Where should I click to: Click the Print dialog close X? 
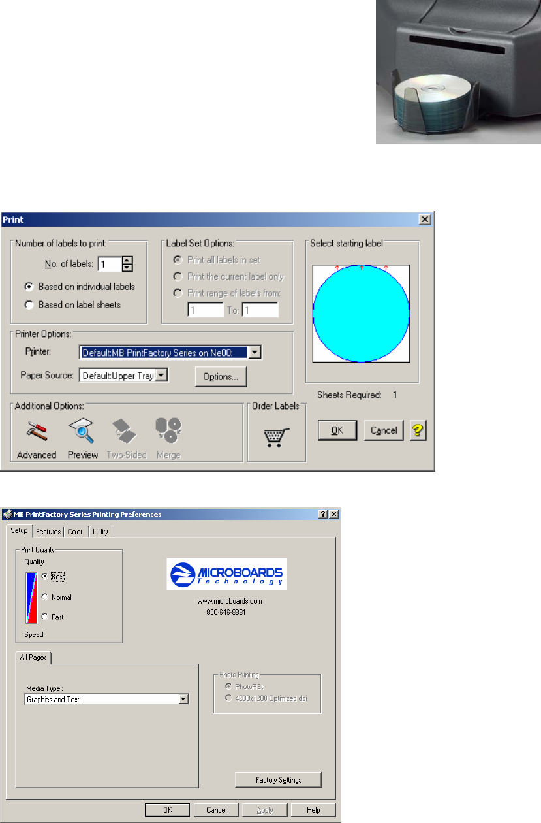[x=424, y=220]
